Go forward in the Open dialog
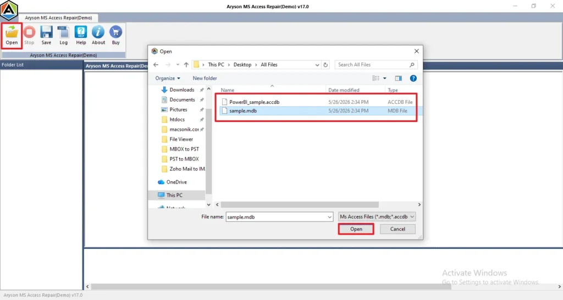563x300 pixels. pyautogui.click(x=168, y=65)
